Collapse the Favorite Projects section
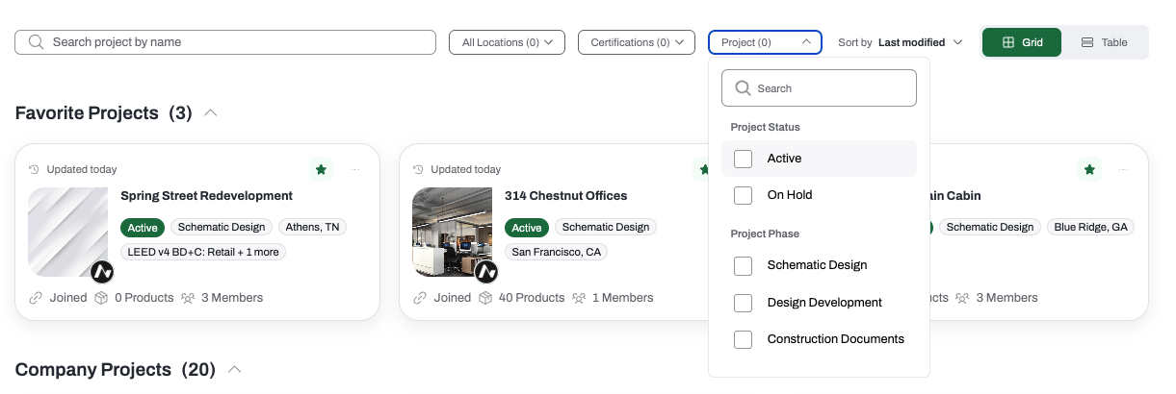Screen dimensions: 1176x394 tap(211, 113)
